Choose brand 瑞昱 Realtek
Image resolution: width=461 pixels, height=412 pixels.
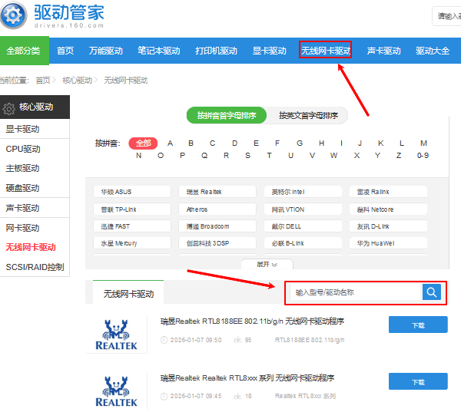pos(217,192)
